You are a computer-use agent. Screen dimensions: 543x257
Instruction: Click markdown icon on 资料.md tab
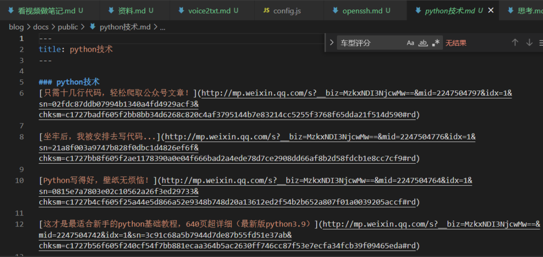[111, 11]
